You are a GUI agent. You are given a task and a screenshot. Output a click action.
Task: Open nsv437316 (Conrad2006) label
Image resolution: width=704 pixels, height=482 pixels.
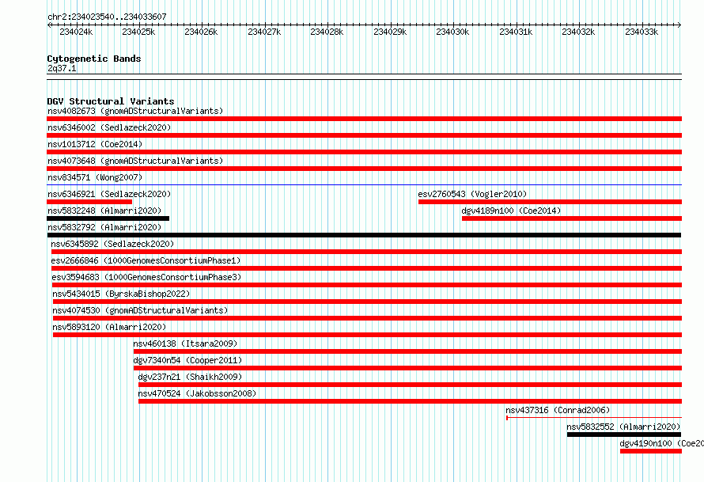point(558,410)
